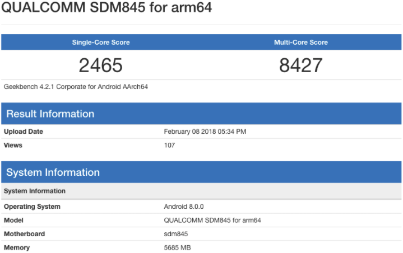
Task: Click the single-core score value 2465
Action: tap(101, 65)
